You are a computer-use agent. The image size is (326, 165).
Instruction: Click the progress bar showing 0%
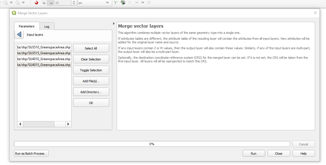pos(152,144)
